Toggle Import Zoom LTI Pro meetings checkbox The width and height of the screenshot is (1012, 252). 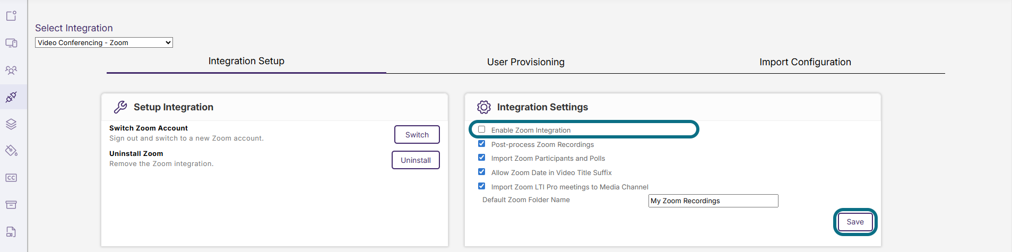[482, 186]
